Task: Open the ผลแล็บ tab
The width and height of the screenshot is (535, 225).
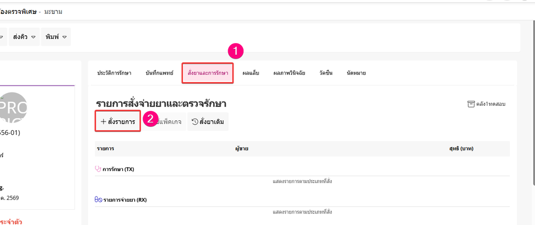Action: click(251, 73)
